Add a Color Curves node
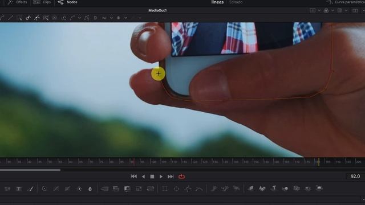The width and height of the screenshot is (365, 205). [56, 188]
